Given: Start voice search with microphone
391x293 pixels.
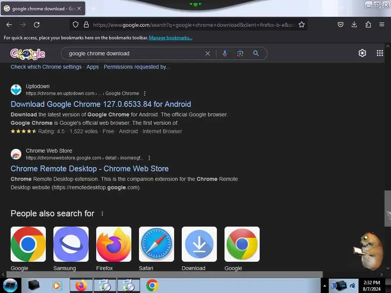Looking at the screenshot, I should click(x=225, y=53).
